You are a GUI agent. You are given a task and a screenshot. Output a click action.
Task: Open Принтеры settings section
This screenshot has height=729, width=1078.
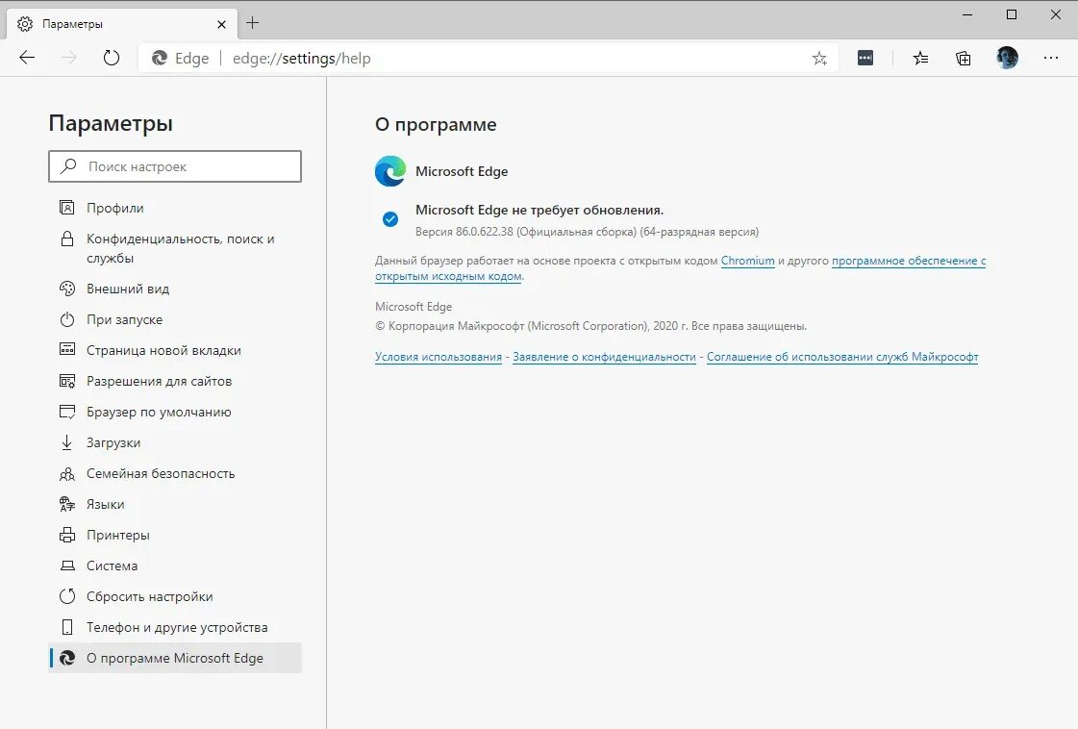[x=175, y=535]
